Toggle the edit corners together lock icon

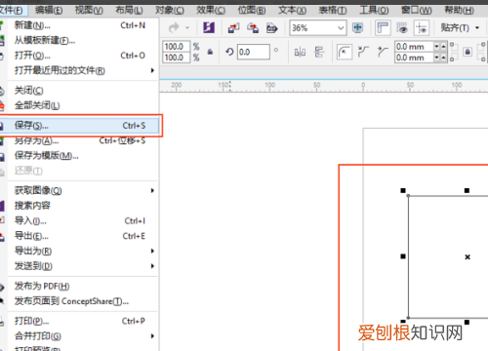(x=468, y=52)
